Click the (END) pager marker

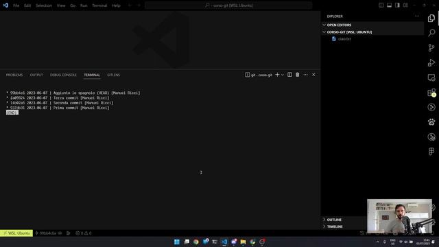click(x=12, y=113)
